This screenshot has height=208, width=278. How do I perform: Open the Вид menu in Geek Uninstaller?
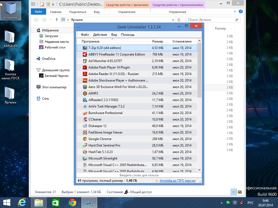pyautogui.click(x=114, y=35)
